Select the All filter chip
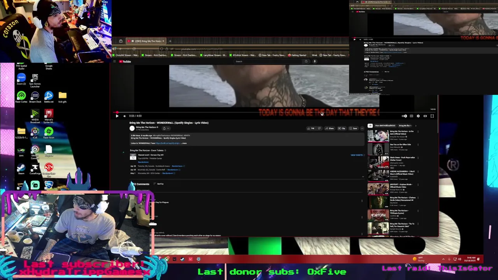 coord(370,126)
